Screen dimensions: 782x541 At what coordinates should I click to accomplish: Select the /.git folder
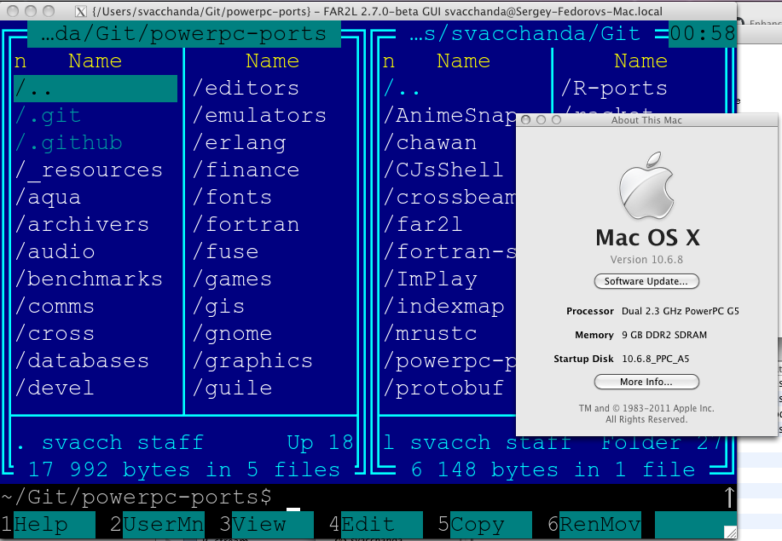point(48,116)
